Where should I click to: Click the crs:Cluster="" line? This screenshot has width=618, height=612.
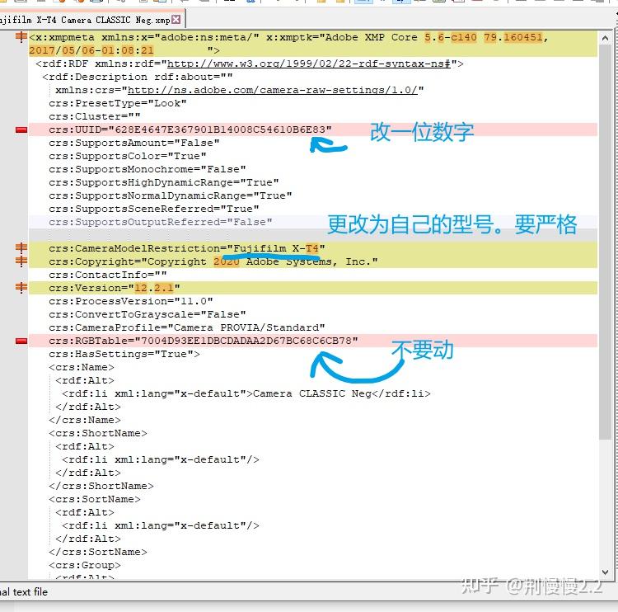[94, 116]
